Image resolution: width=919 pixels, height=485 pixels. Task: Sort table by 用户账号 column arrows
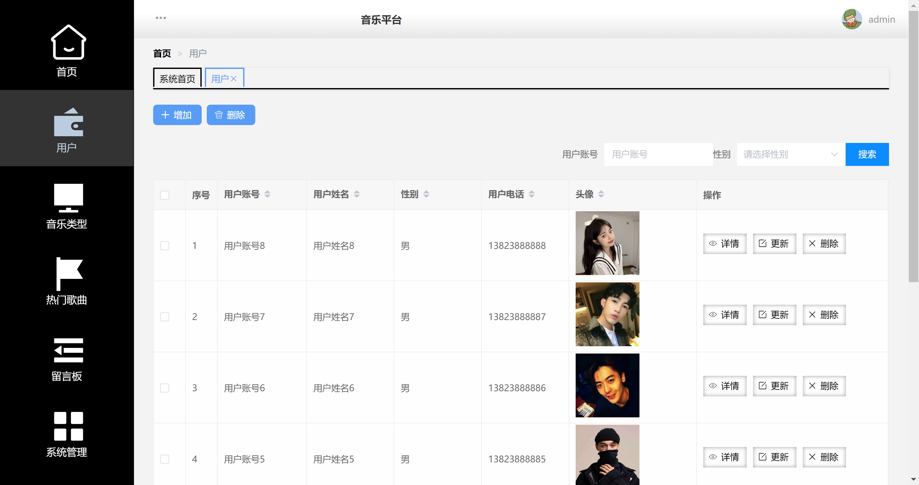[267, 194]
